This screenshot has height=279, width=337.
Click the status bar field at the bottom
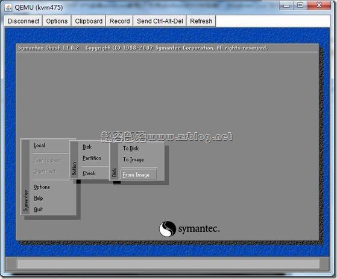pos(168,264)
